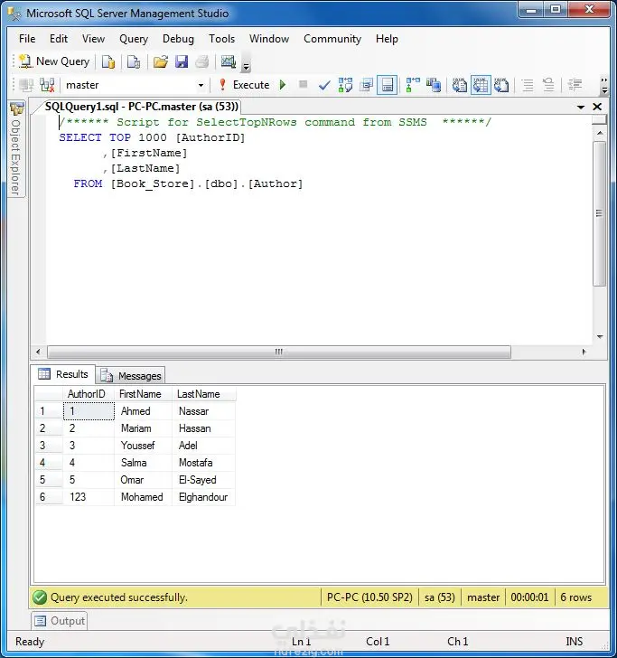
Task: Click the editor vertical scroll up arrow
Action: pyautogui.click(x=600, y=133)
